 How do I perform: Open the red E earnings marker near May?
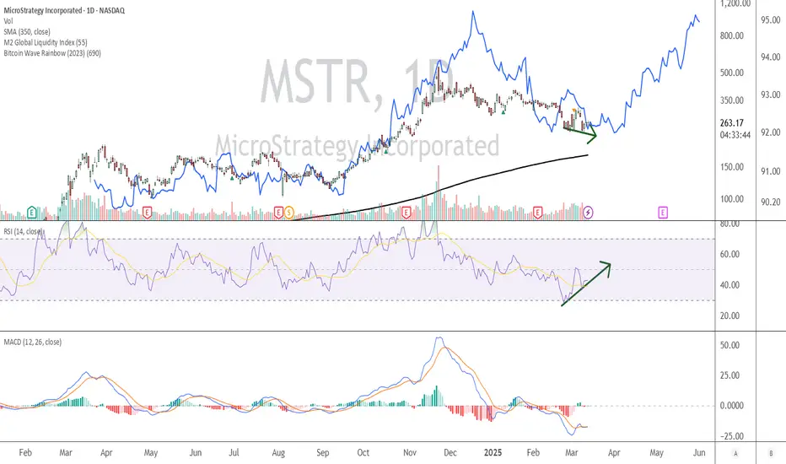[x=147, y=213]
